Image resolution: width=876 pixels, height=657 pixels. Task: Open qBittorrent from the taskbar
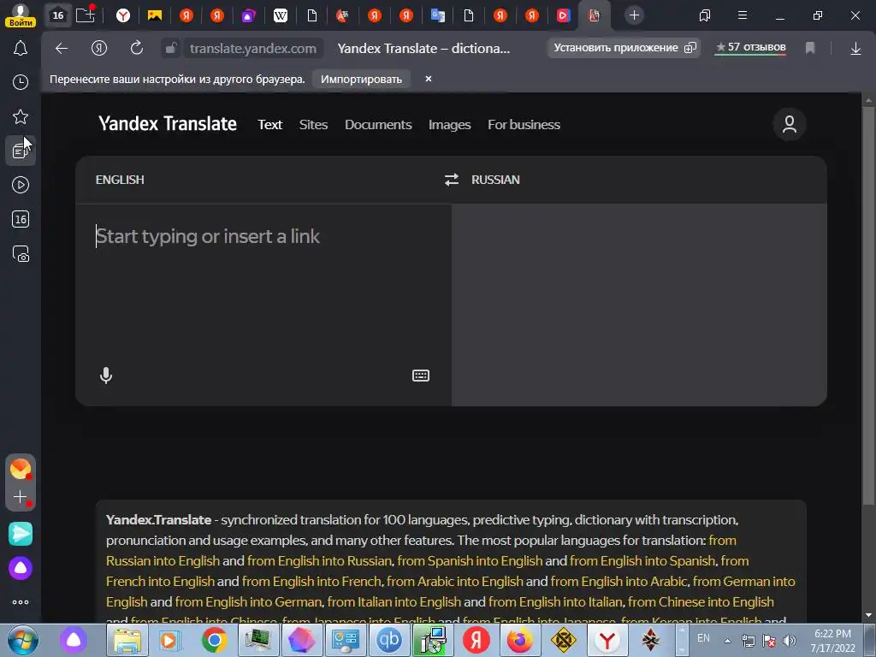coord(388,640)
